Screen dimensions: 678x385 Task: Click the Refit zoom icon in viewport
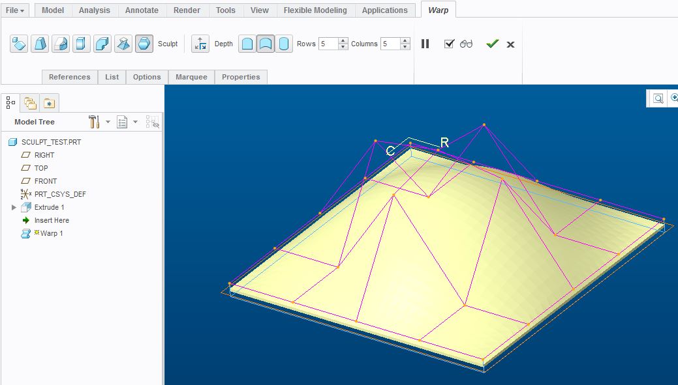[x=658, y=98]
